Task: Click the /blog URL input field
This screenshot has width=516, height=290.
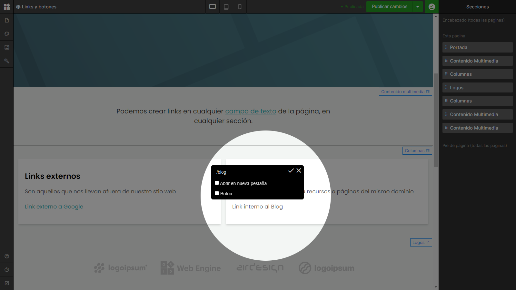Action: [250, 172]
